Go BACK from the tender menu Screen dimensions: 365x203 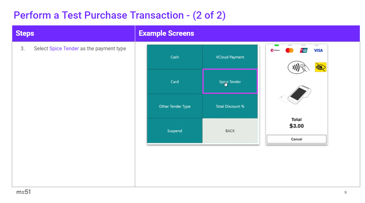click(x=230, y=131)
